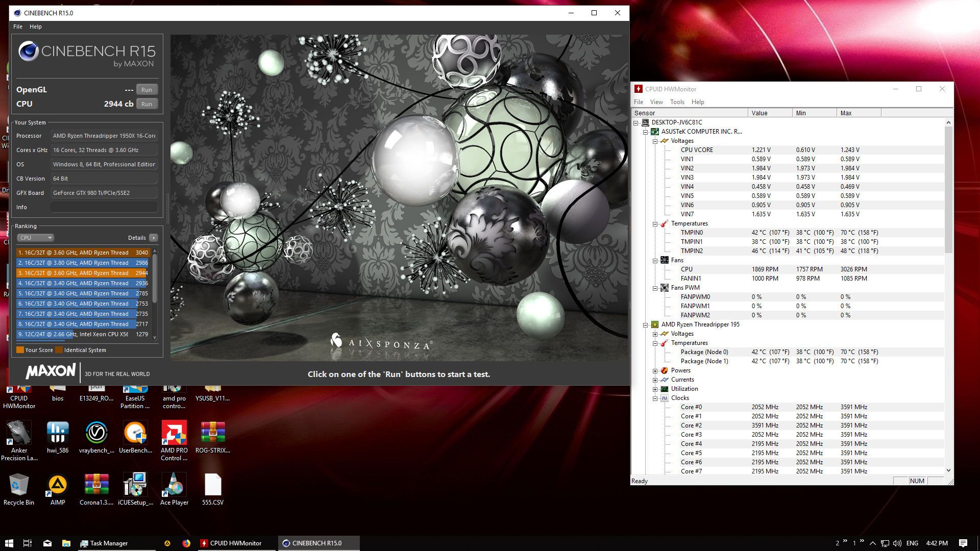
Task: Expand the Utilization node in HWMonitor
Action: click(x=655, y=389)
